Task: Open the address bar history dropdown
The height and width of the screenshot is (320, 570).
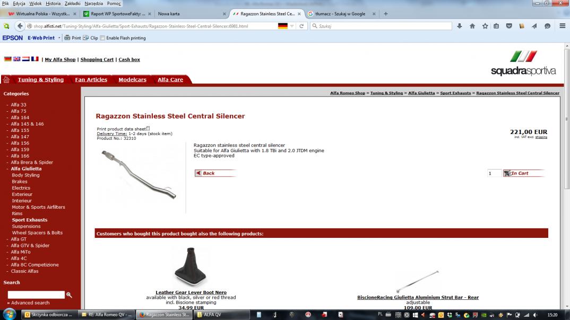Action: point(292,26)
